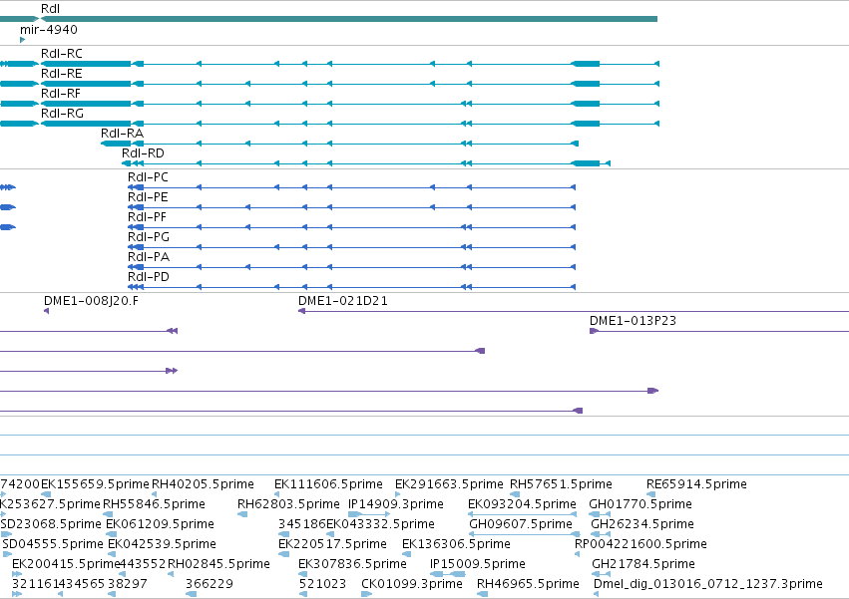Click the EK220517.5prime EST label
This screenshot has height=599, width=849.
332,544
